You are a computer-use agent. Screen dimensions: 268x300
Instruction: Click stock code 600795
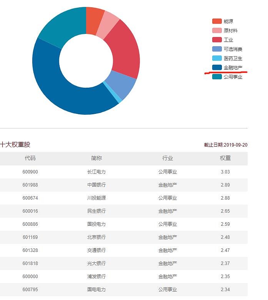point(30,290)
